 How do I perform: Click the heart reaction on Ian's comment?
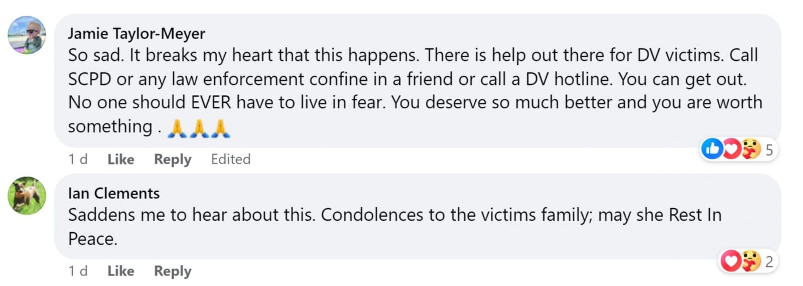coord(731,261)
